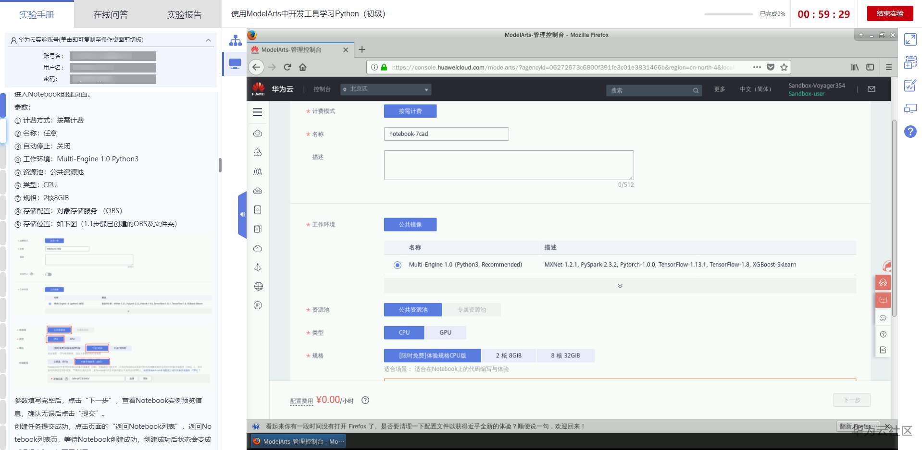922x450 pixels.
Task: Choose GPU type
Action: tap(446, 332)
